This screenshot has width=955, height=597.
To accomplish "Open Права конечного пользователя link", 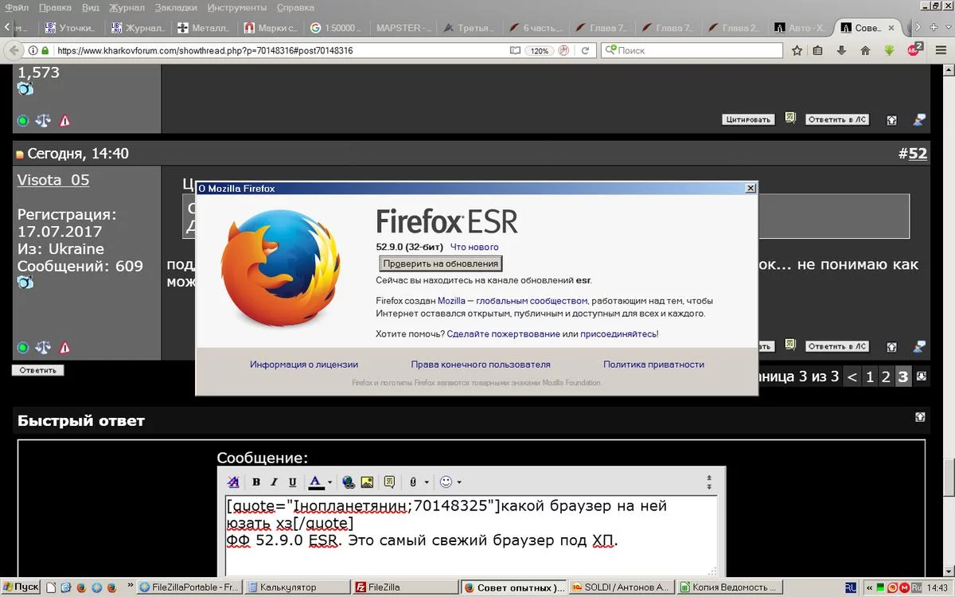I will click(481, 365).
